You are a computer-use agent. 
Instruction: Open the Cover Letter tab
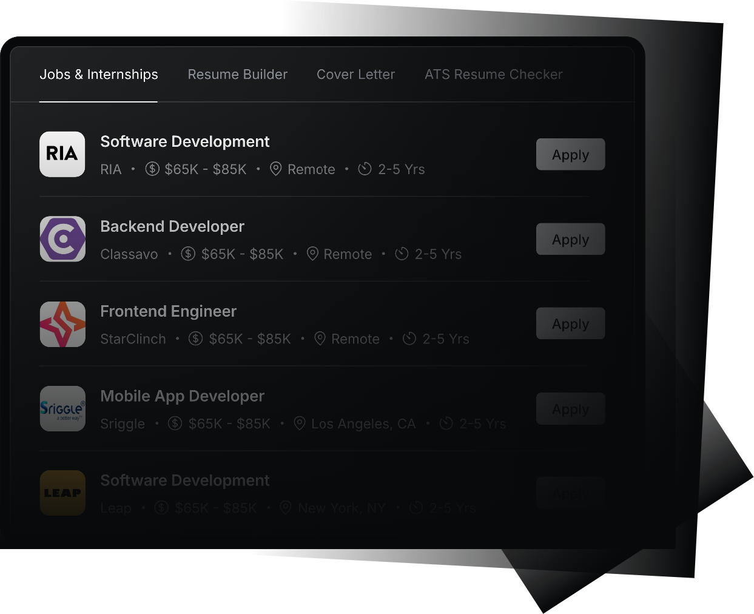[x=355, y=75]
